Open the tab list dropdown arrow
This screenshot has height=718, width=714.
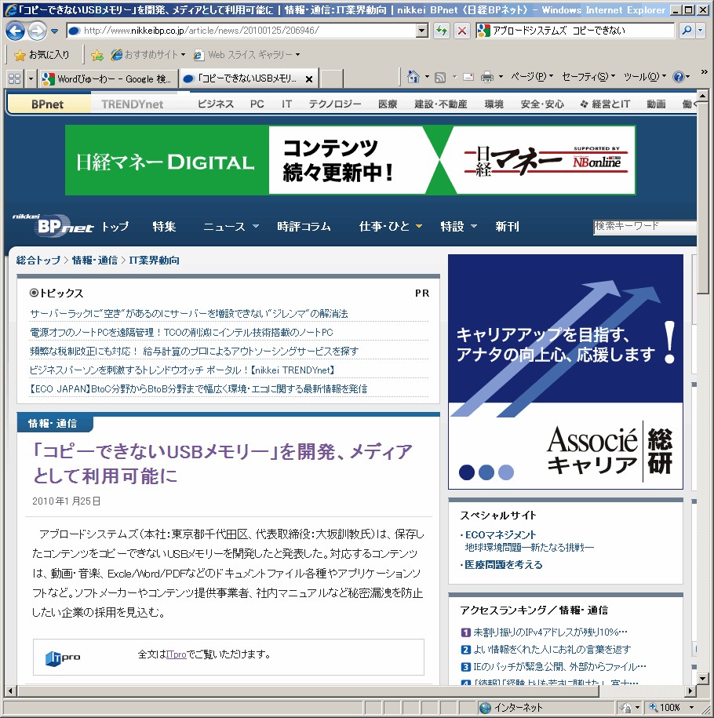(31, 78)
